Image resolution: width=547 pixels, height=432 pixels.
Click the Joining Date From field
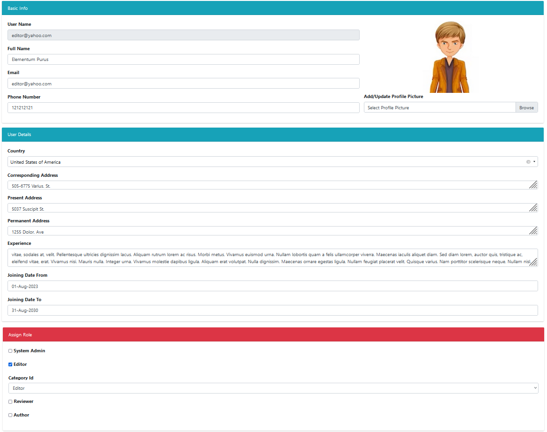tap(272, 286)
